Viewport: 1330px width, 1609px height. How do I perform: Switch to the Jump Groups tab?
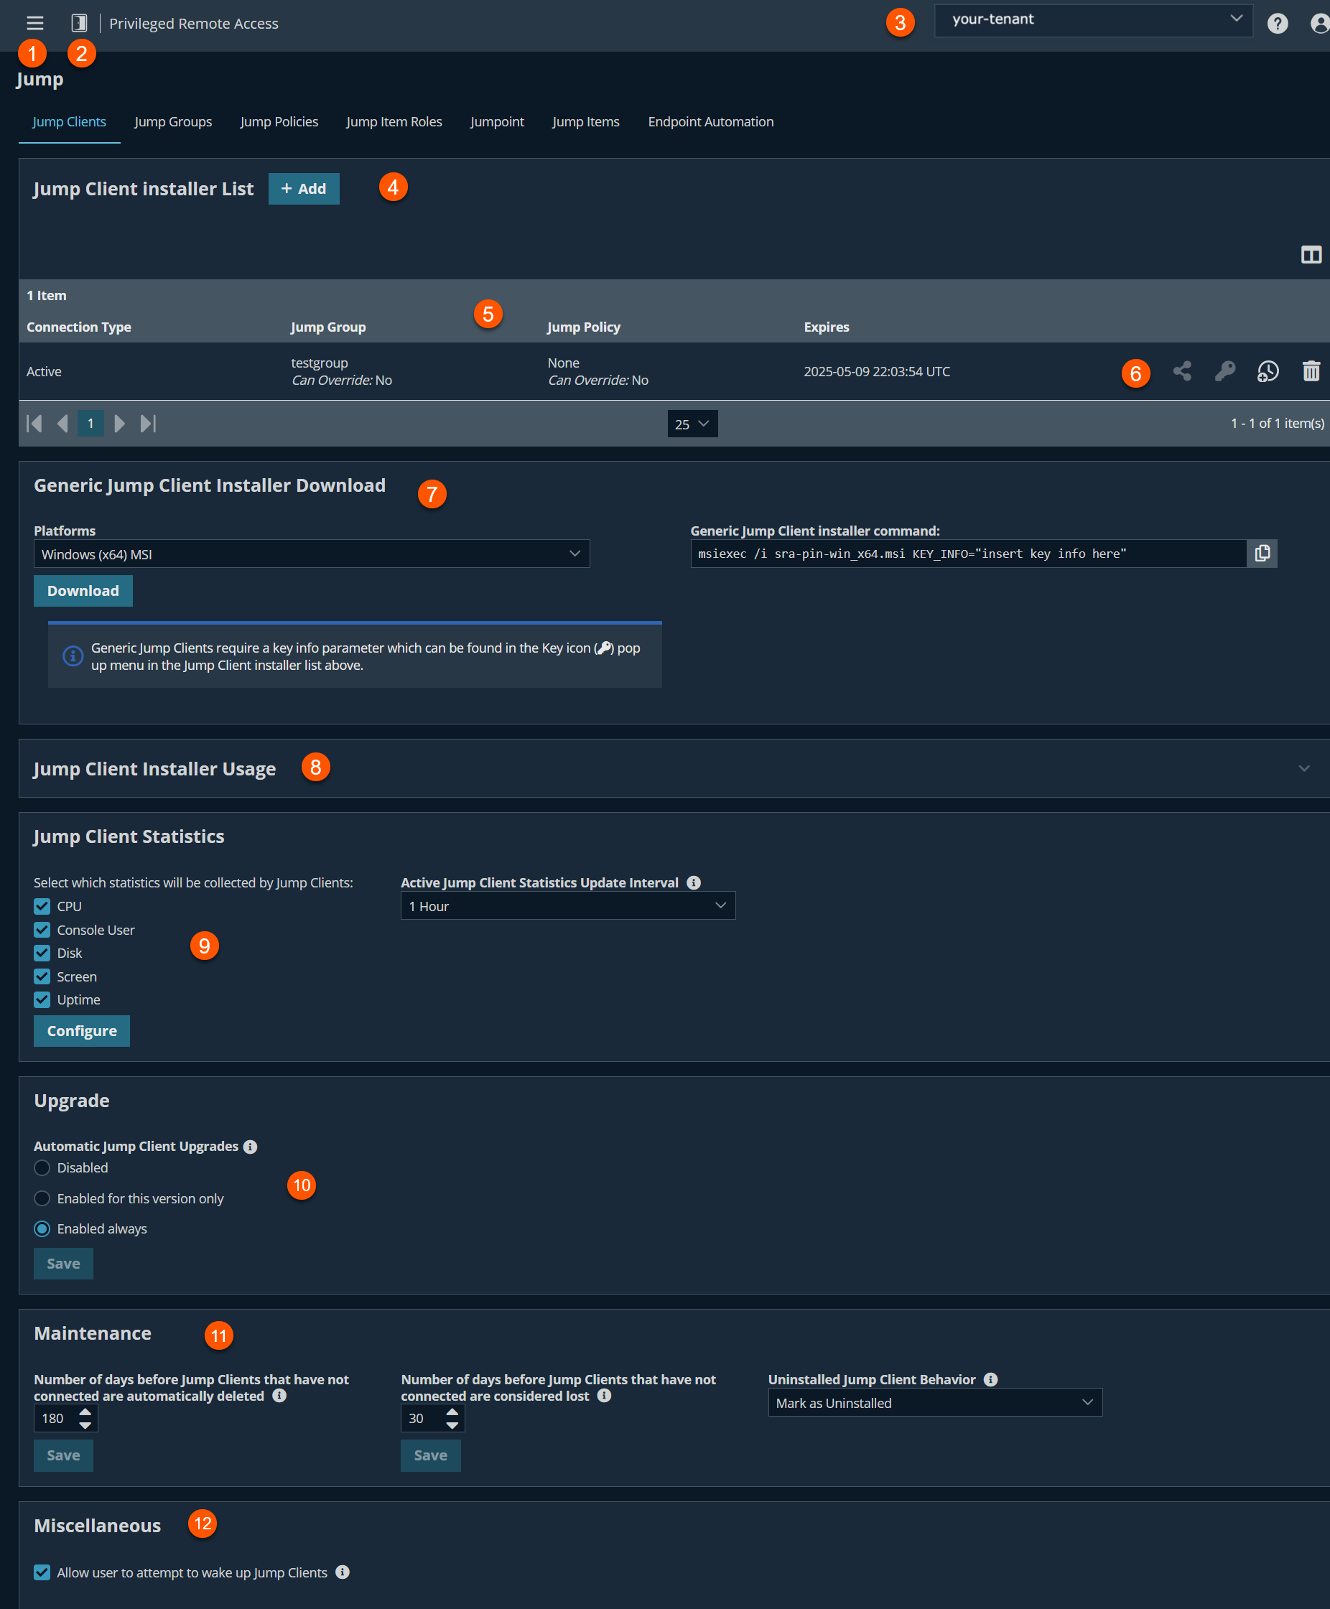coord(173,122)
